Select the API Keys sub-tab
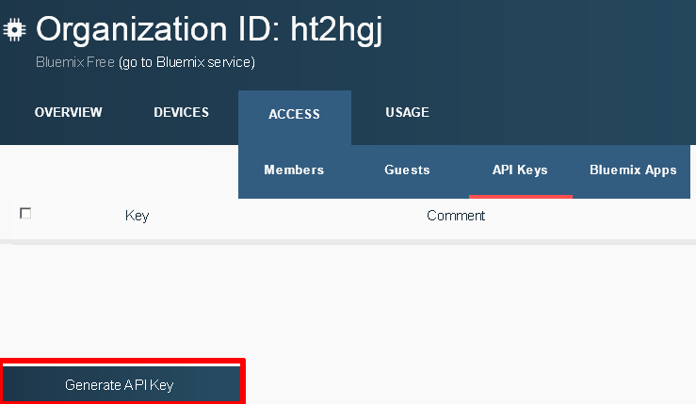 [x=520, y=170]
